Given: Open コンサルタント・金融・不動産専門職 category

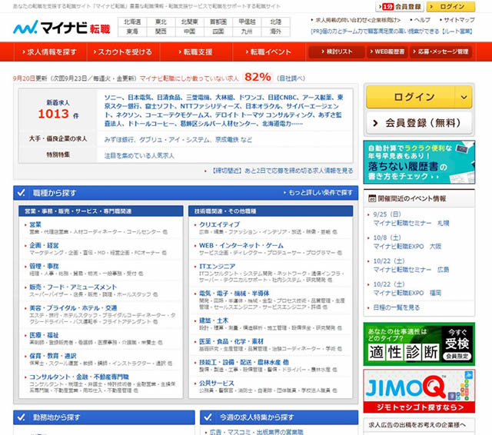Looking at the screenshot, I should 79,377.
